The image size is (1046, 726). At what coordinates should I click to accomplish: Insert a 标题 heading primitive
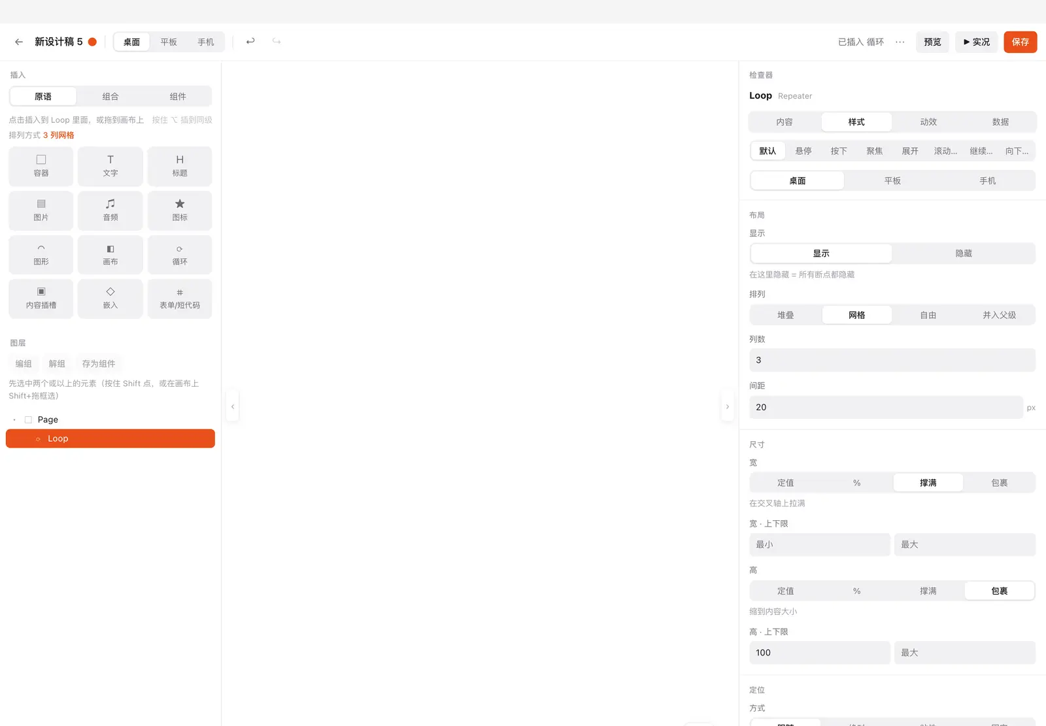point(180,166)
